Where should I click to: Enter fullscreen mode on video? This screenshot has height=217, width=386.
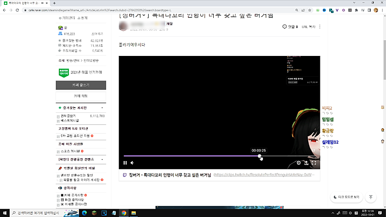click(314, 163)
